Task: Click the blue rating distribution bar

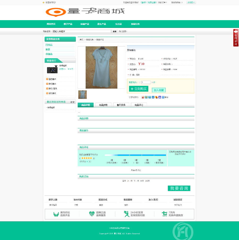Action: coord(135,155)
